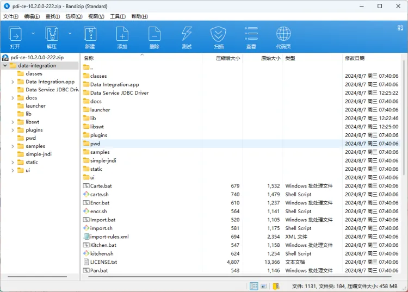Open the 工具(T) menu
Screen dimensions: 408x292
click(x=118, y=16)
